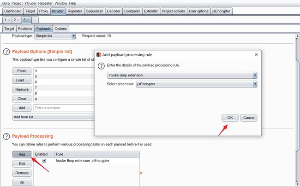This screenshot has height=187, width=300.
Task: Select the Invoke Burp extension: jsEncrypter rule row
Action: (x=86, y=161)
